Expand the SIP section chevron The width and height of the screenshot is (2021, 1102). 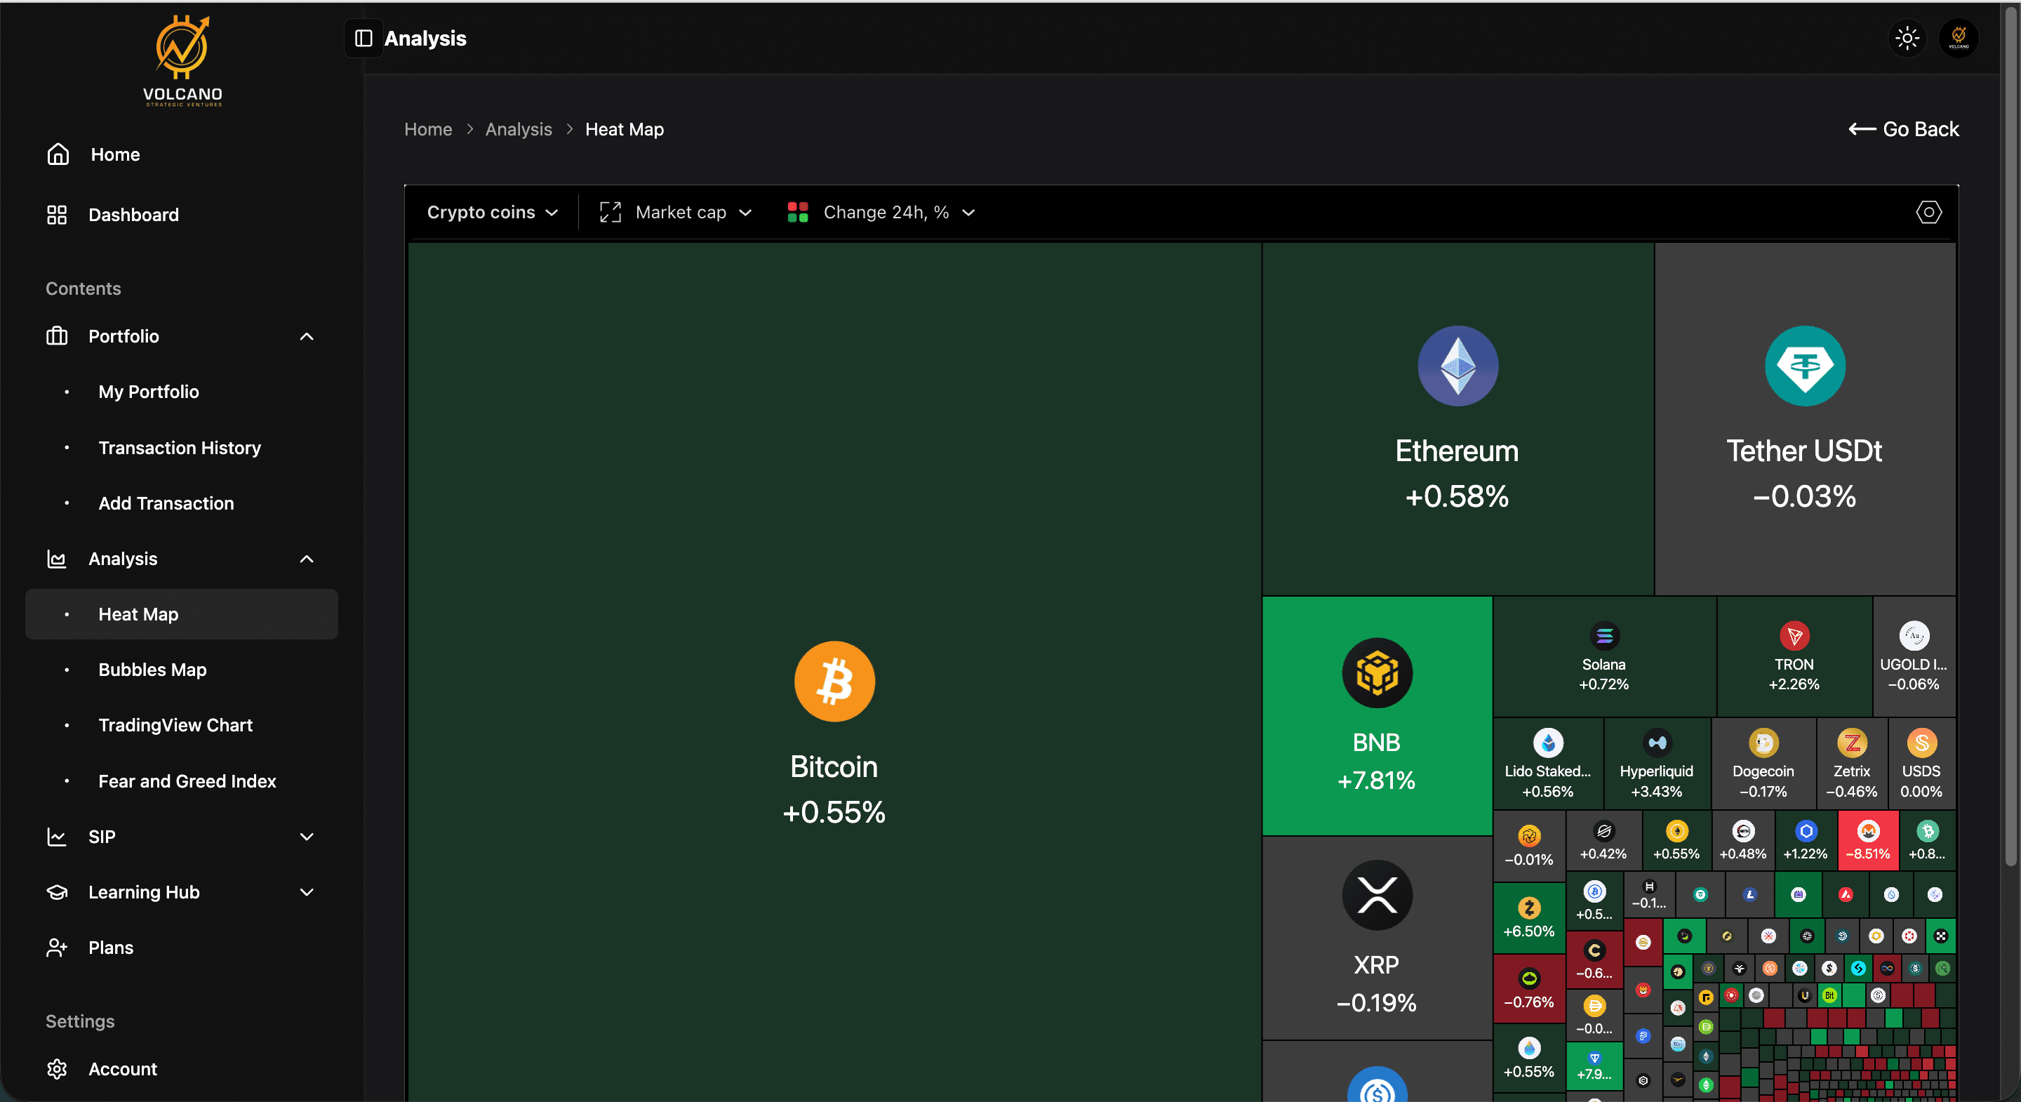[x=307, y=837]
